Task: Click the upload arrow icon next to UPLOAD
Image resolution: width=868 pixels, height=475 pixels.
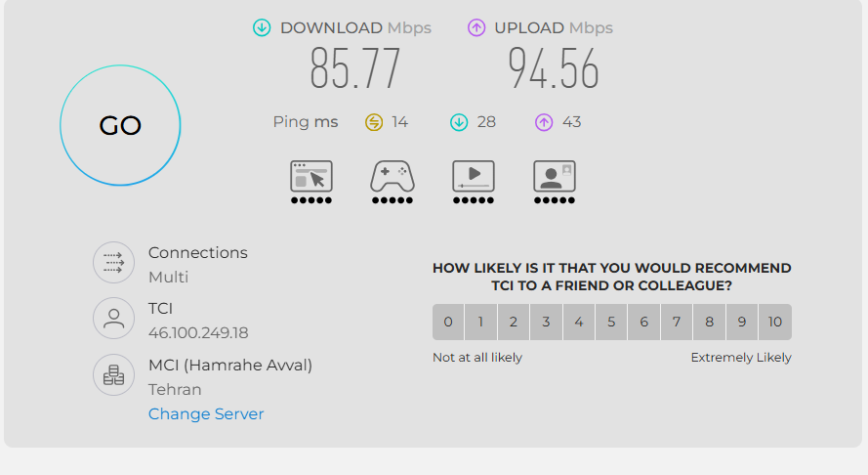Action: (x=476, y=27)
